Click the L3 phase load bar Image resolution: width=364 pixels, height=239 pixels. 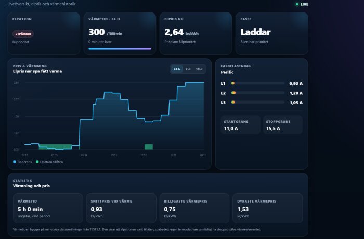point(258,102)
